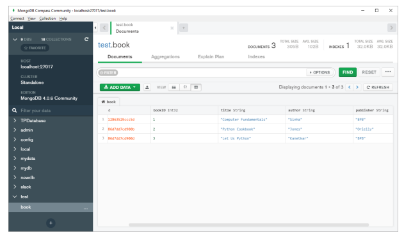Image resolution: width=404 pixels, height=240 pixels.
Task: Open a new tab with plus
Action: (184, 28)
